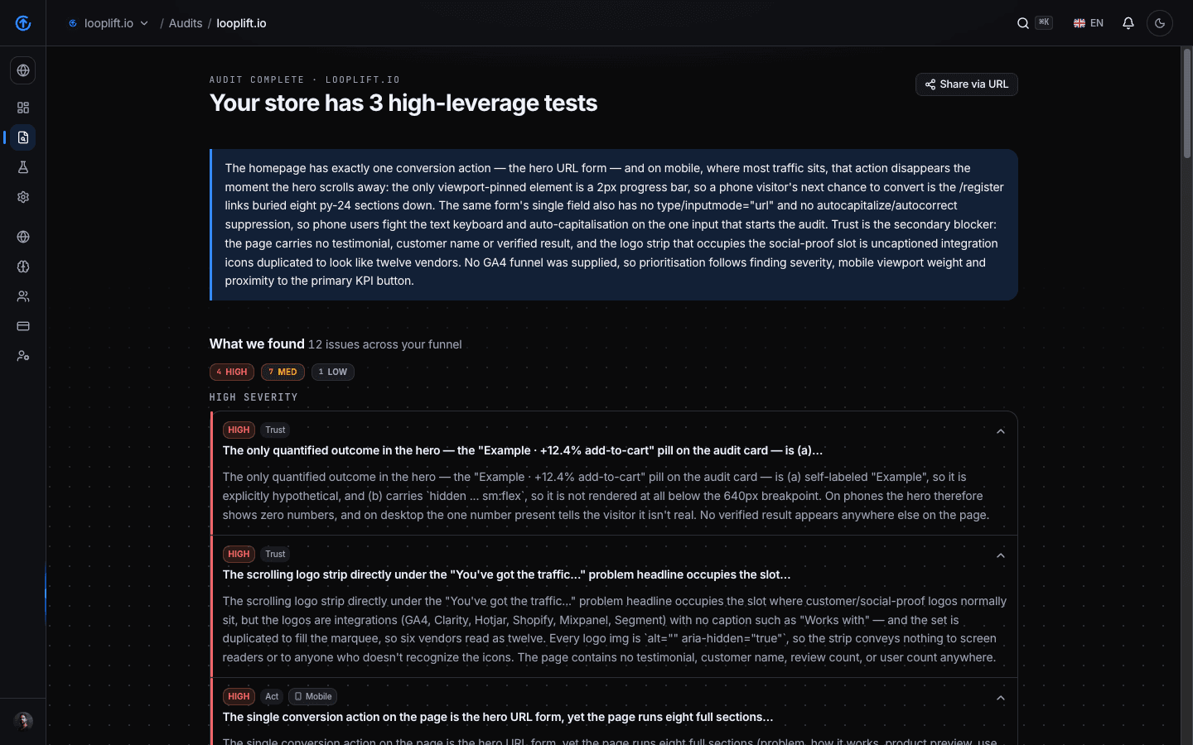Click the page vertical scrollbar thumb

click(1186, 103)
